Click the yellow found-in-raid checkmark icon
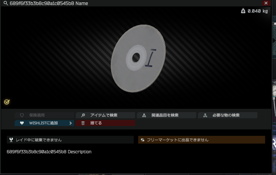Viewport: 276px width, 175px height. coord(7,102)
